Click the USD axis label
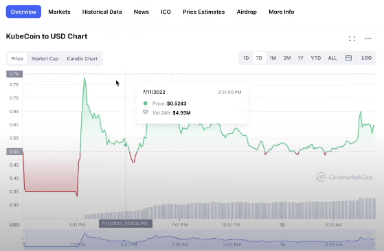 (14, 225)
